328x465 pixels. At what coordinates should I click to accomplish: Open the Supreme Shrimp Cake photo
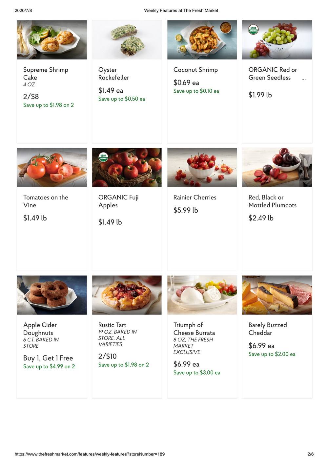(52, 40)
